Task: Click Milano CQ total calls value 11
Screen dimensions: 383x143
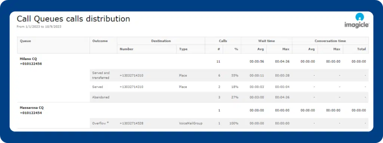Action: (218, 62)
